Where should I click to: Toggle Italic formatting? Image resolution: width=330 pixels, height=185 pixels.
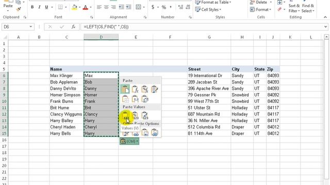click(x=39, y=7)
